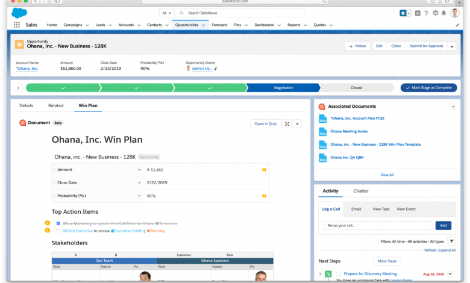This screenshot has height=283, width=470.
Task: Open the Ohana, Inc. account link
Action: point(27,69)
